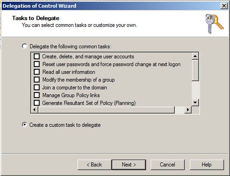This screenshot has height=176, width=230.
Task: Cancel the Delegation of Control Wizard
Action: (168, 165)
